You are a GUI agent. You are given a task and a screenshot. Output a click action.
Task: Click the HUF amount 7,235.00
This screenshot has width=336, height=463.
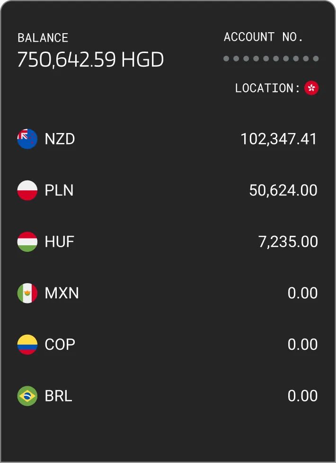pos(288,241)
